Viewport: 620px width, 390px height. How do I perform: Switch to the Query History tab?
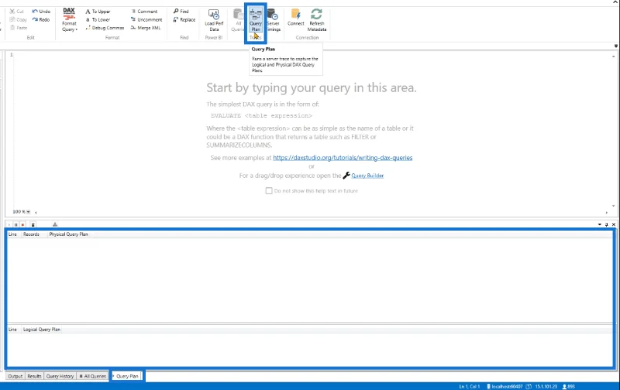click(x=60, y=376)
